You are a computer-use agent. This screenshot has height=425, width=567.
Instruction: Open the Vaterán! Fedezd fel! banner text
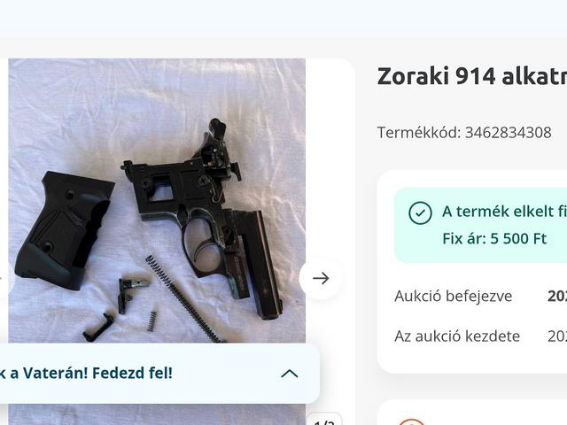point(86,373)
